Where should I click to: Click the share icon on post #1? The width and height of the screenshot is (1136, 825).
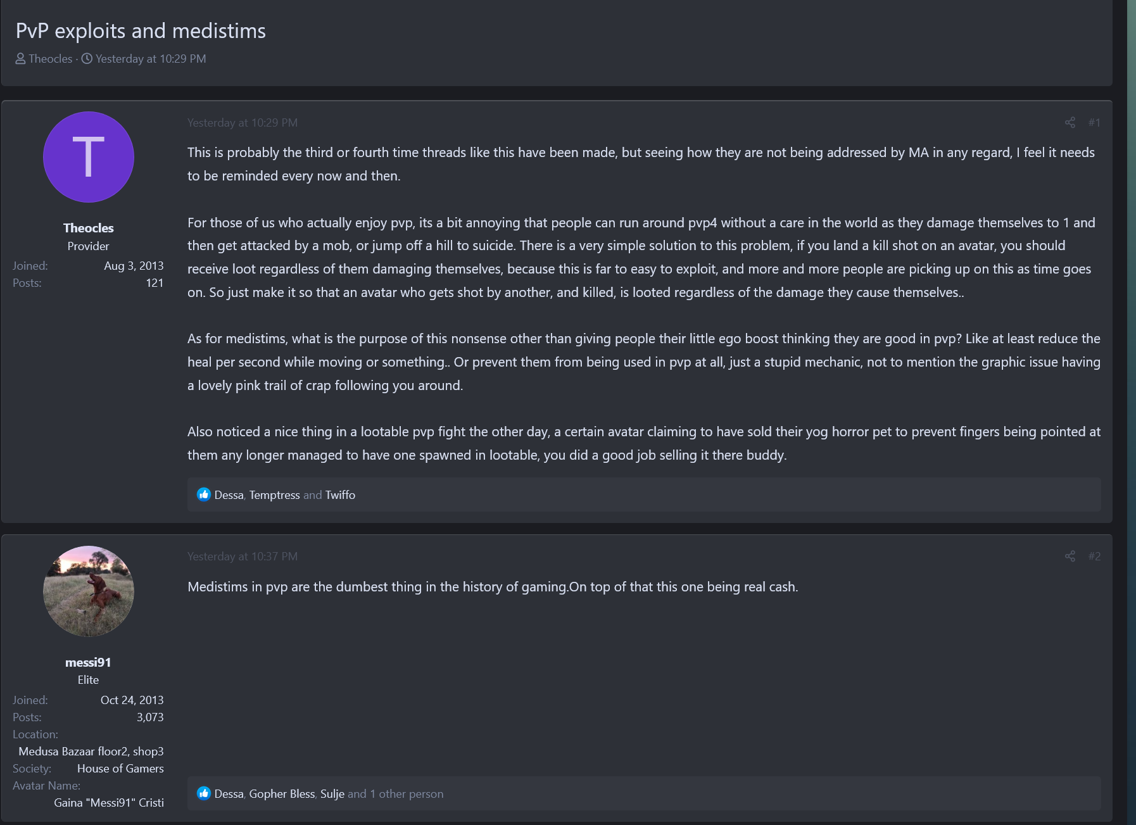[x=1070, y=123]
